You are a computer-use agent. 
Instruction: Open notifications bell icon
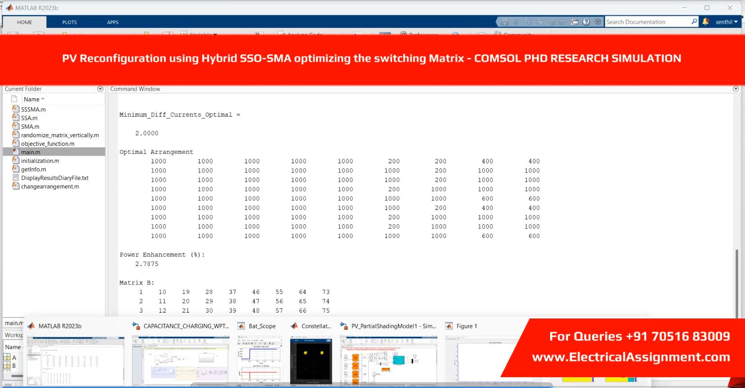pyautogui.click(x=705, y=22)
